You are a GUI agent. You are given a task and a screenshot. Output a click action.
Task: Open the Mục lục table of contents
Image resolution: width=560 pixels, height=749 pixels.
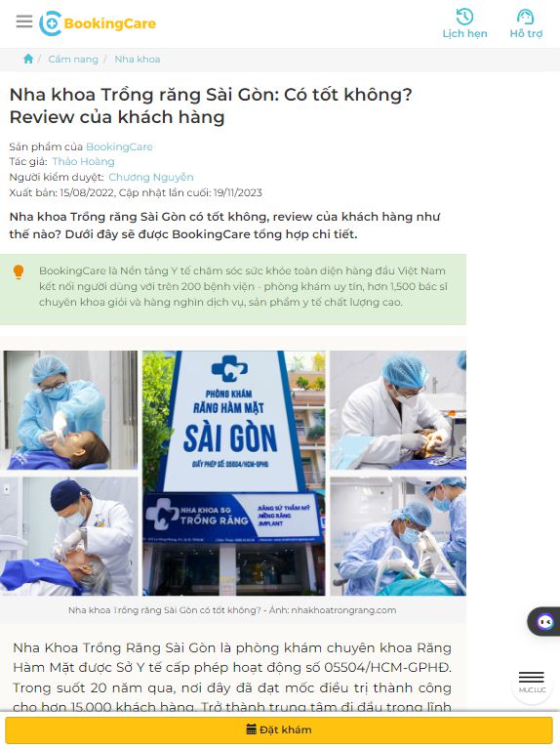532,683
